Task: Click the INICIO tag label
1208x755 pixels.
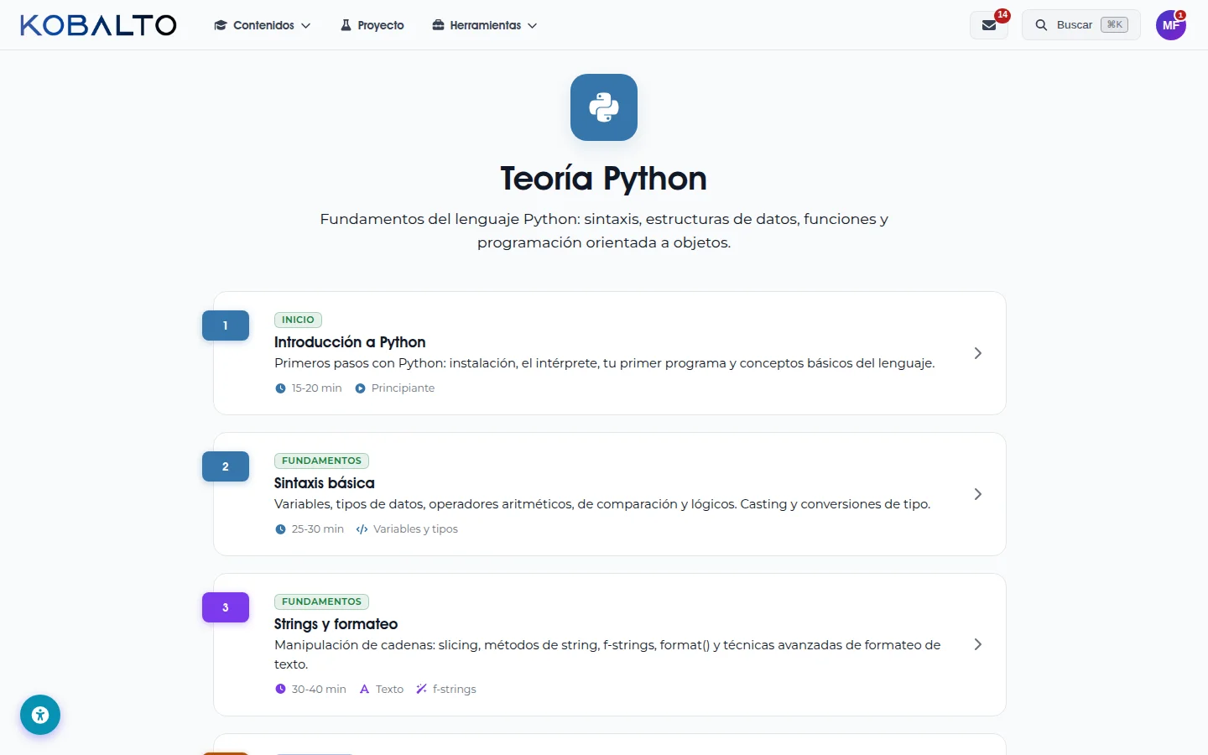Action: 298,320
